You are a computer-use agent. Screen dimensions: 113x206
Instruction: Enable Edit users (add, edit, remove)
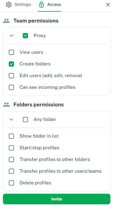pyautogui.click(x=11, y=76)
